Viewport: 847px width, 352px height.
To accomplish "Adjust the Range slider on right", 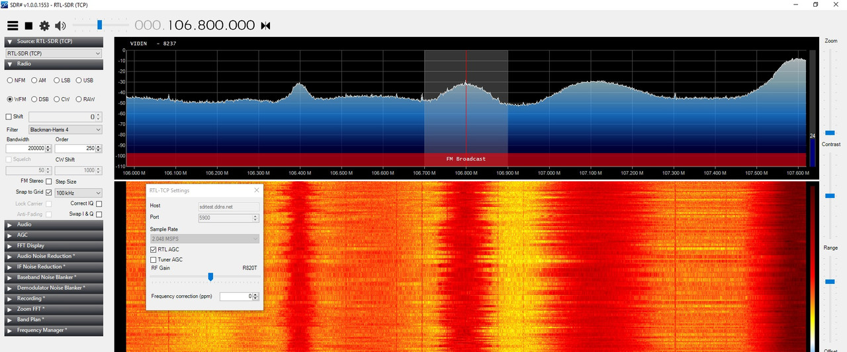I will 830,281.
